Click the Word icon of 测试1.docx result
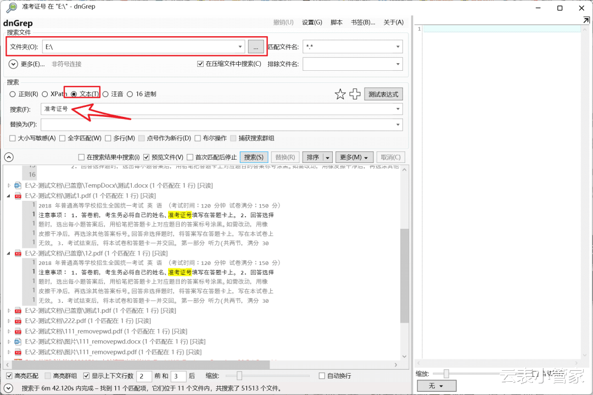This screenshot has height=395, width=593. click(x=18, y=185)
